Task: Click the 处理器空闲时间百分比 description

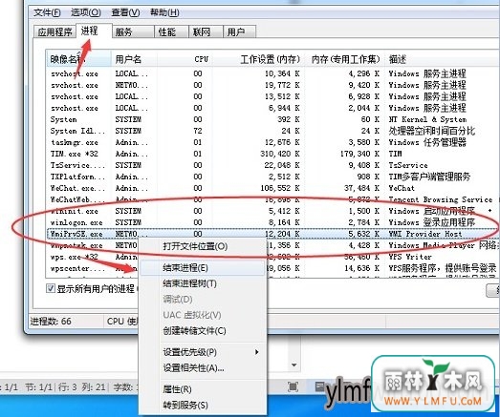Action: pyautogui.click(x=432, y=131)
